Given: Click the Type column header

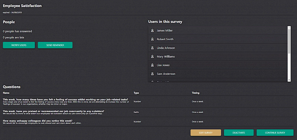Looking at the screenshot, I should click(136, 93).
